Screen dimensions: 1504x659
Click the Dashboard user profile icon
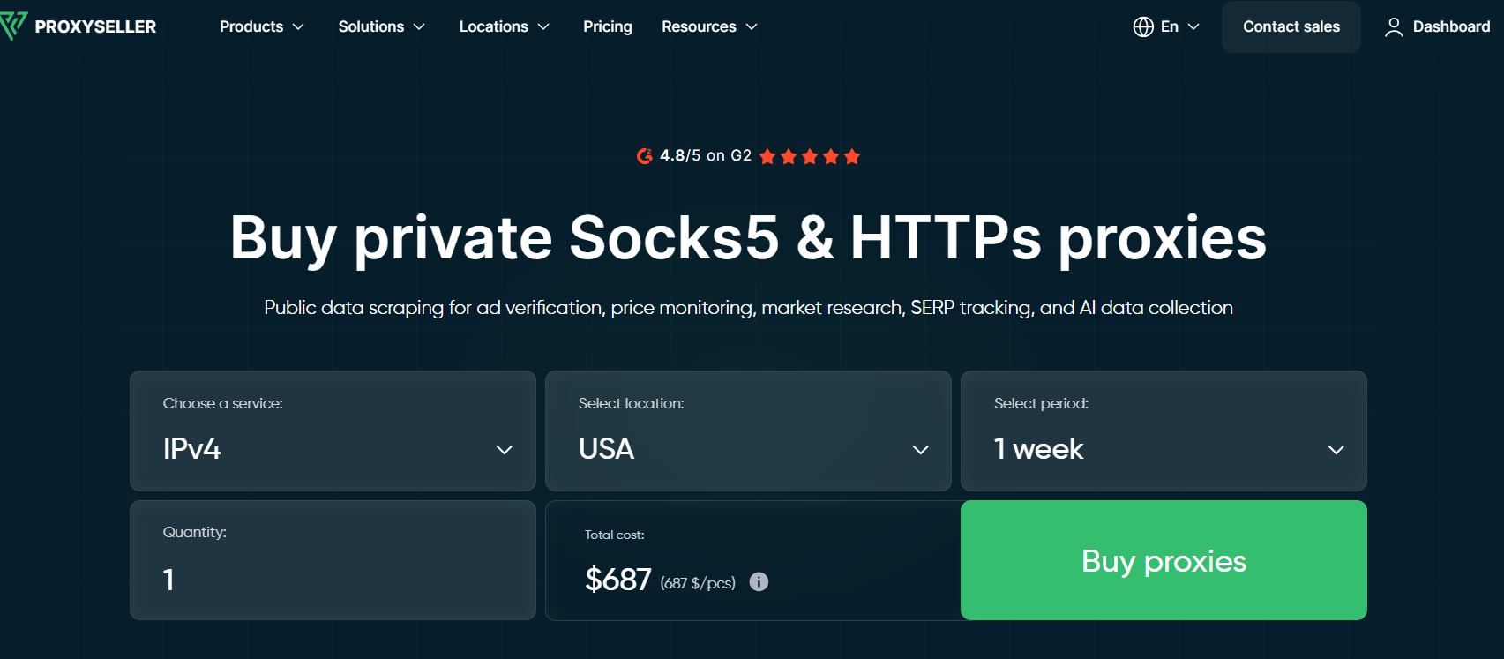click(x=1394, y=27)
